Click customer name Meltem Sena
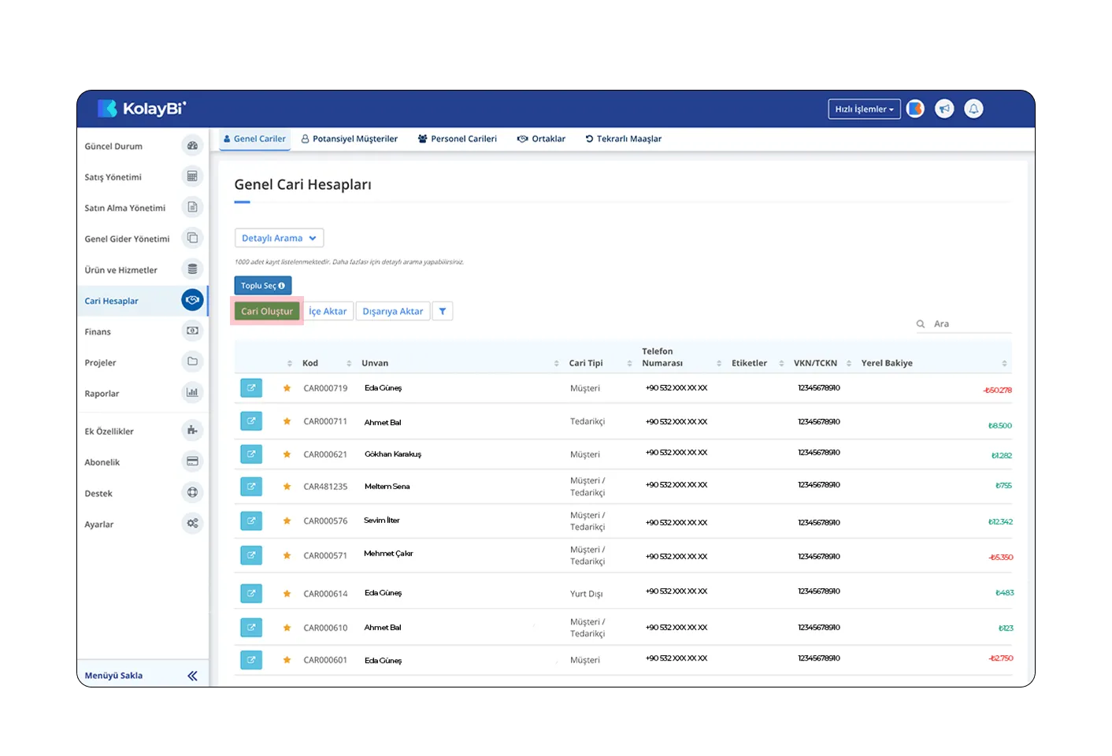The width and height of the screenshot is (1112, 756). pyautogui.click(x=387, y=487)
